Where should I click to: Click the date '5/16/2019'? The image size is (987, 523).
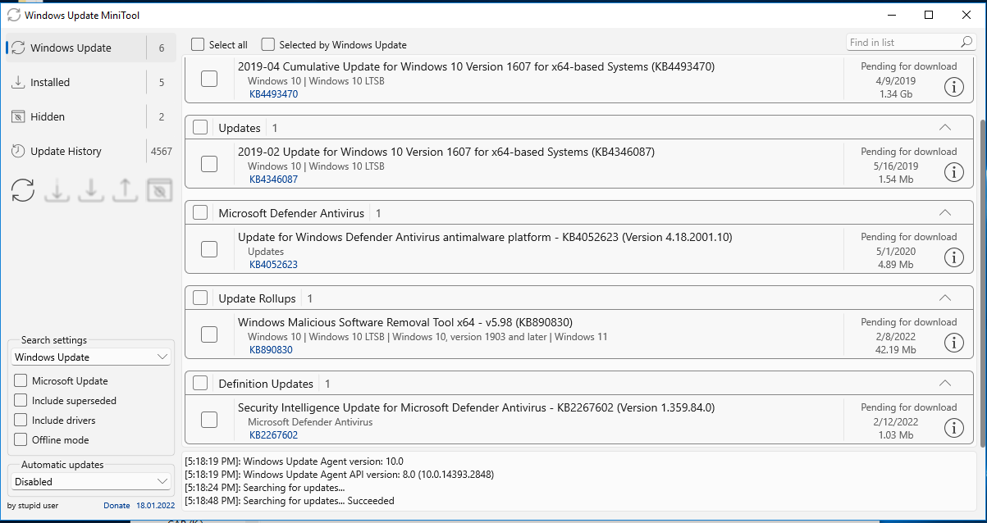pos(898,166)
